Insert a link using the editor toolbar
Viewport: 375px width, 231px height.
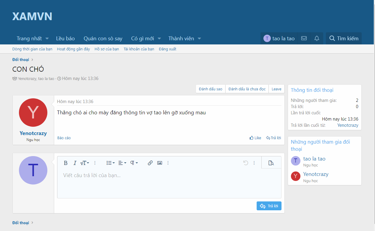[150, 163]
